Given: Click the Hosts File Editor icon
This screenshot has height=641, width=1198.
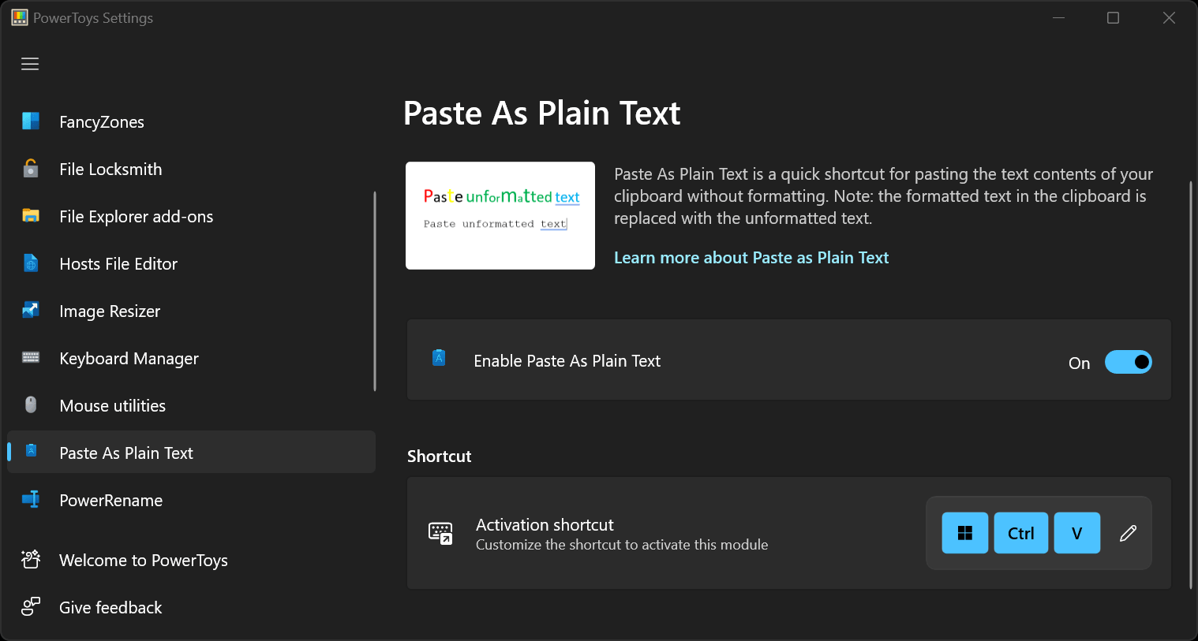Looking at the screenshot, I should (x=31, y=263).
